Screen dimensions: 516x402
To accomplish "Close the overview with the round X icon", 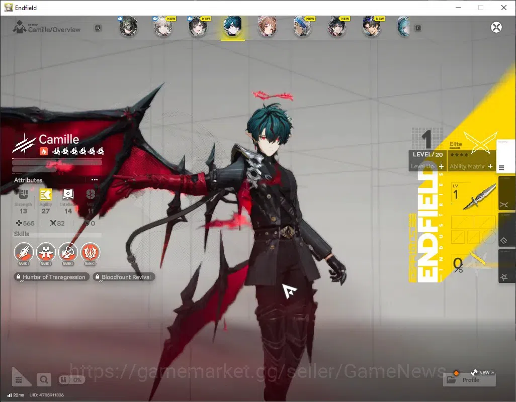I will [x=496, y=27].
